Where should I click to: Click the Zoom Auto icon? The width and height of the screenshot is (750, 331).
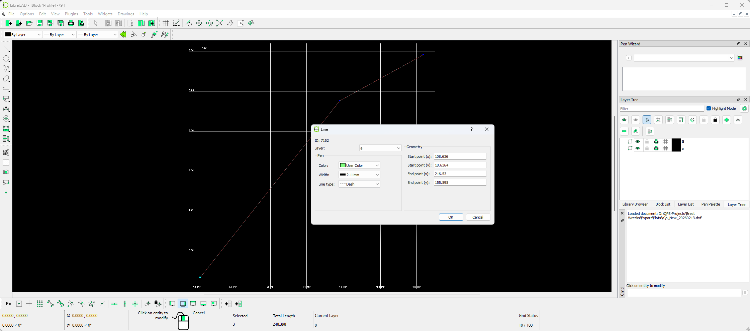coord(219,23)
